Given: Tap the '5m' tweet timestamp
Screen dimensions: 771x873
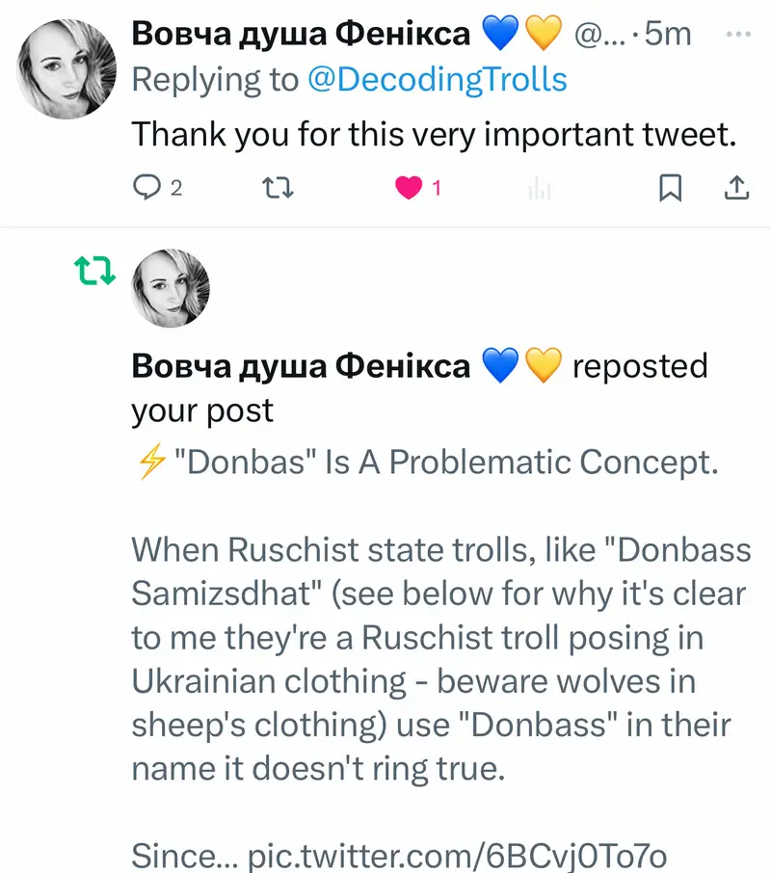Looking at the screenshot, I should (x=669, y=34).
